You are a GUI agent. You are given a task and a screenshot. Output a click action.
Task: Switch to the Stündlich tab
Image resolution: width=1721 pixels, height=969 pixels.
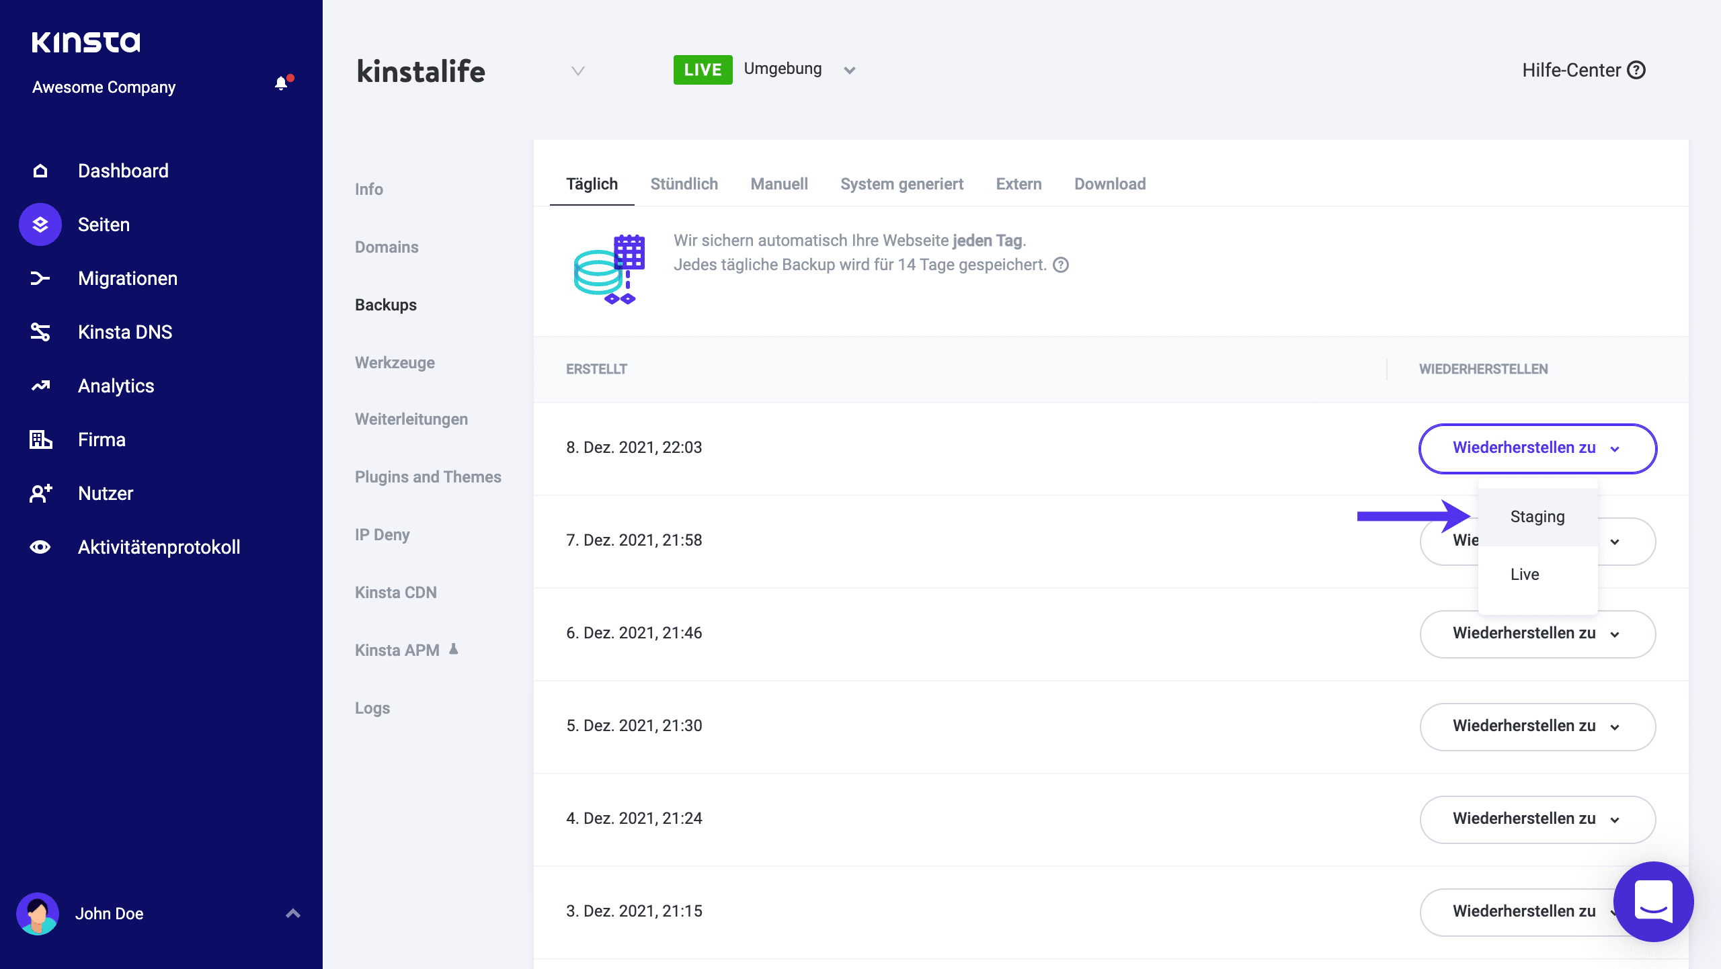tap(684, 184)
